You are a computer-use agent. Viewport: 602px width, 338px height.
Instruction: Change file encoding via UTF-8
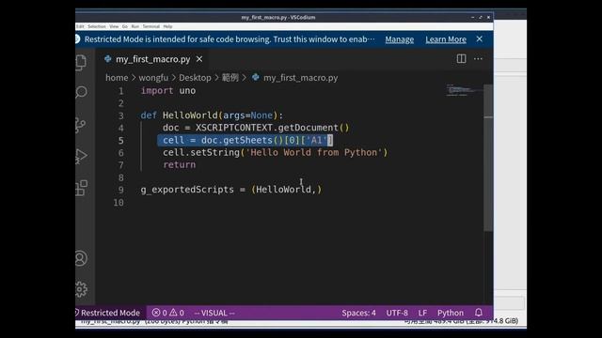[x=397, y=313]
